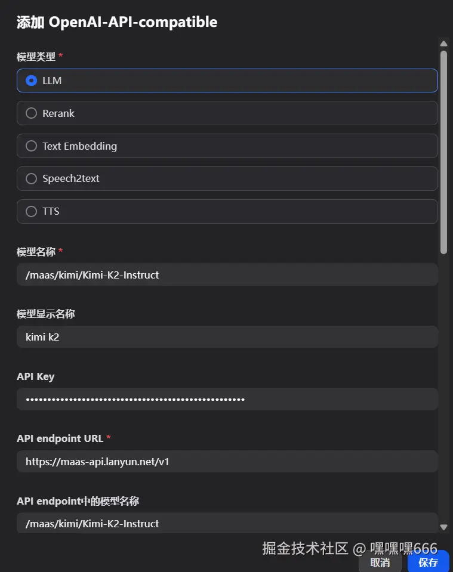Click the Text Embedding label text
Image resolution: width=453 pixels, height=572 pixels.
pos(79,146)
